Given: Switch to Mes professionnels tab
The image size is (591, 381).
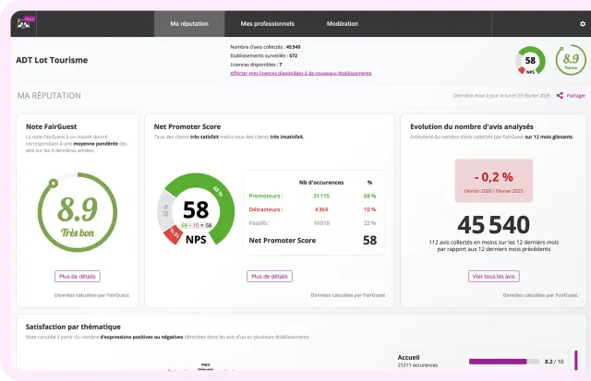Looking at the screenshot, I should click(x=267, y=24).
